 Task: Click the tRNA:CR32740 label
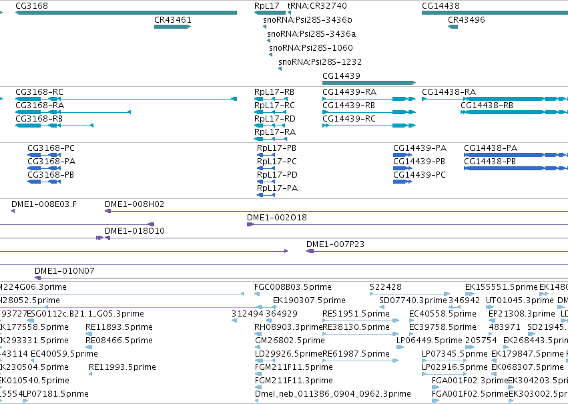pyautogui.click(x=317, y=6)
